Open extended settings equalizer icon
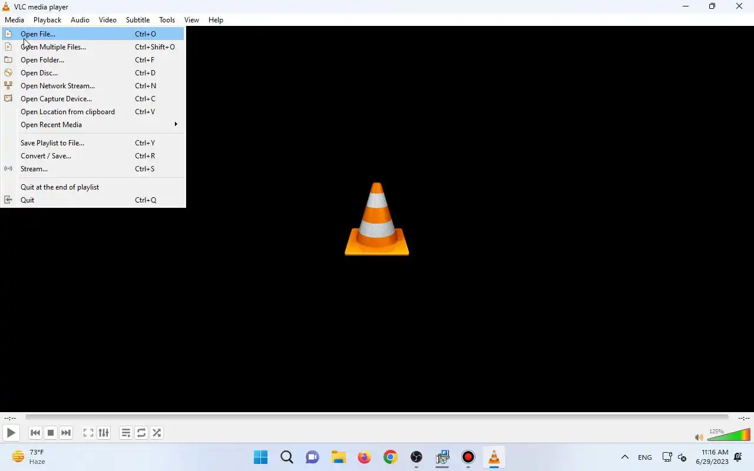The image size is (754, 471). [104, 433]
